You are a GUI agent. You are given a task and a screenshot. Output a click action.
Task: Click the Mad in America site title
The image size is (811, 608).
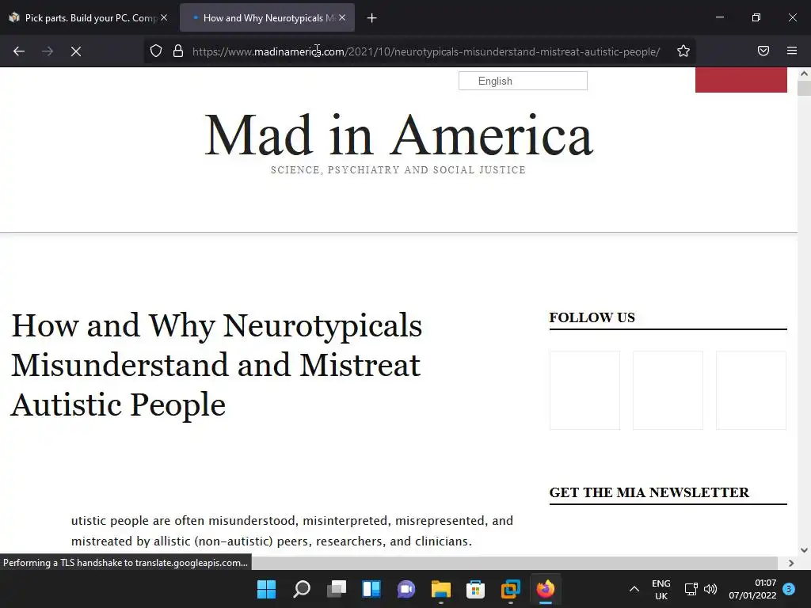[398, 135]
